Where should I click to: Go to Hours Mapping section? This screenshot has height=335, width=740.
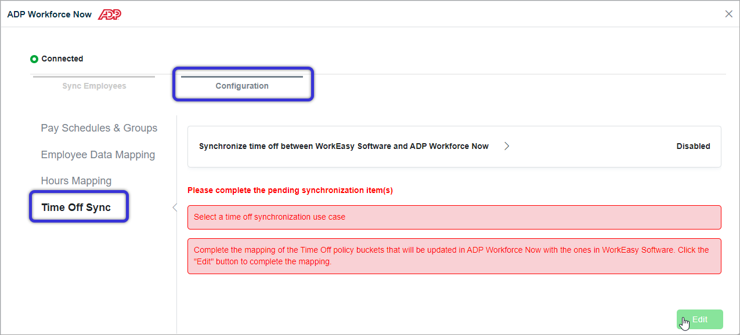pyautogui.click(x=76, y=181)
